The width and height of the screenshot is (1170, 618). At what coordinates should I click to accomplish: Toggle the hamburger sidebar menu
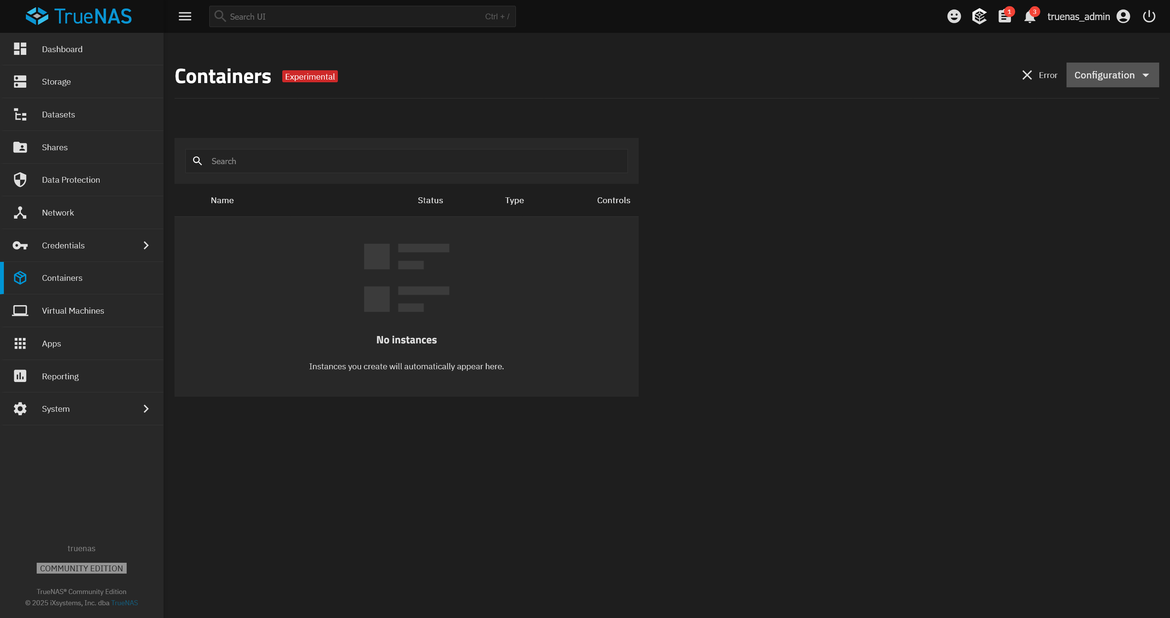point(185,16)
